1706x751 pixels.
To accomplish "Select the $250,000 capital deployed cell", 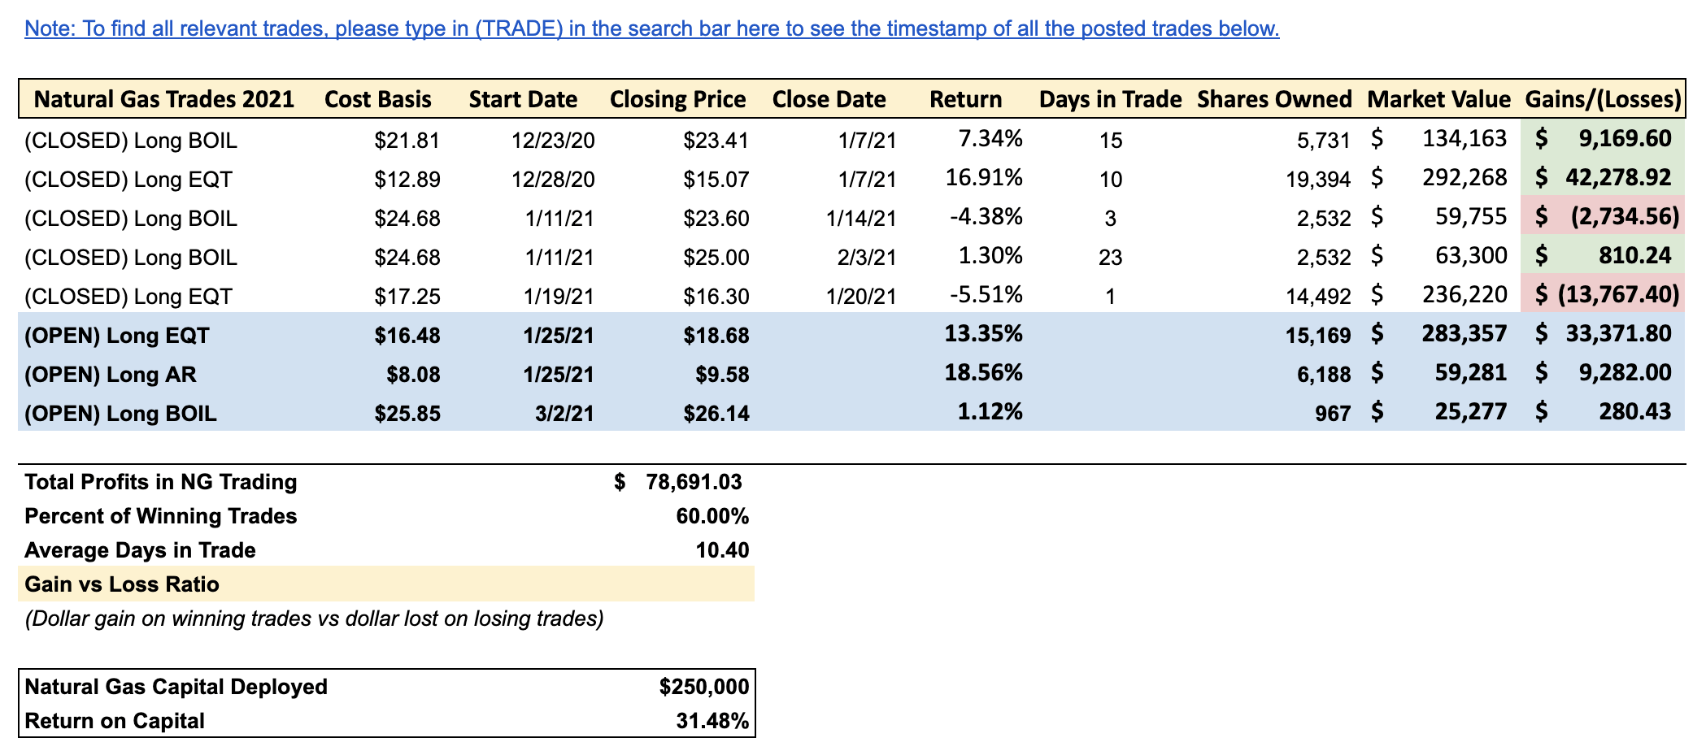I will coord(703,687).
